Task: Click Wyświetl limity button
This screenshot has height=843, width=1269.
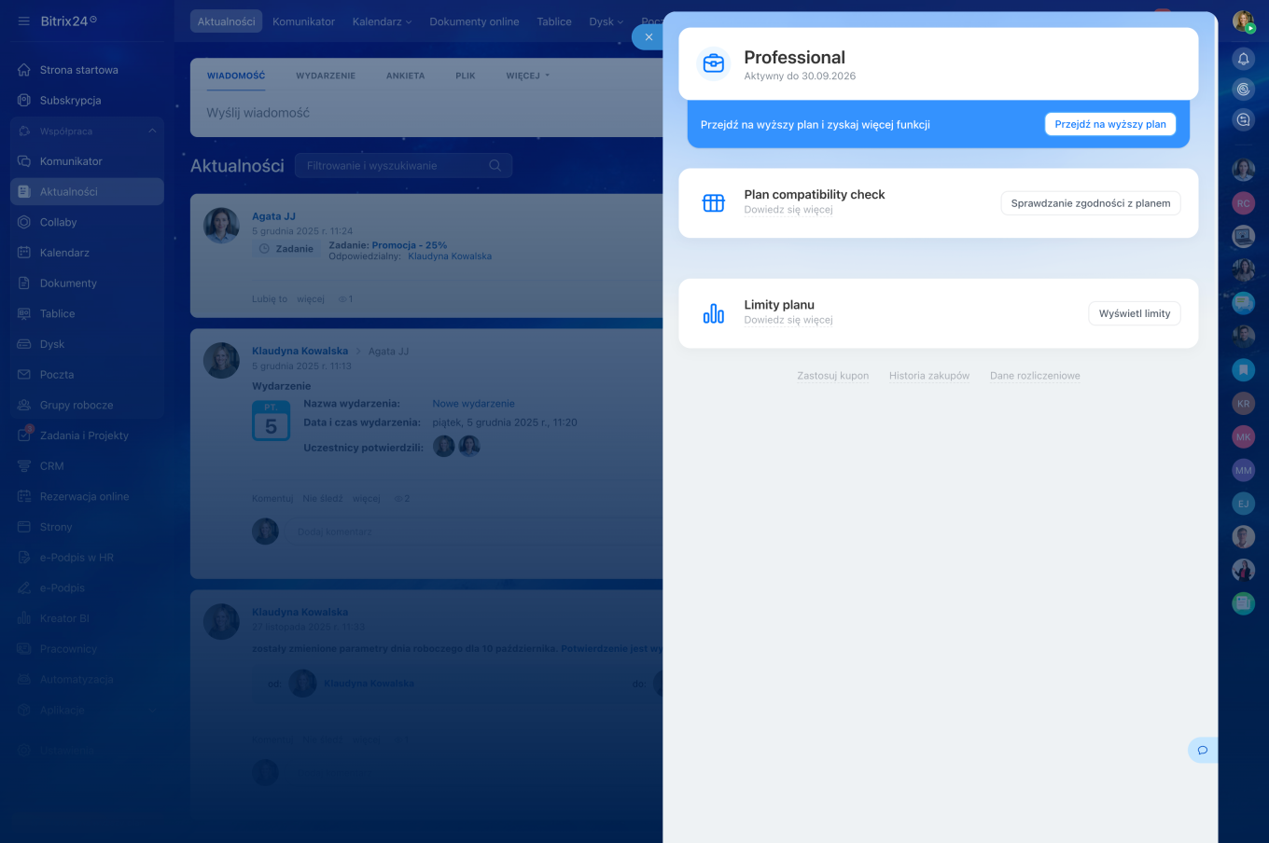Action: (x=1134, y=314)
